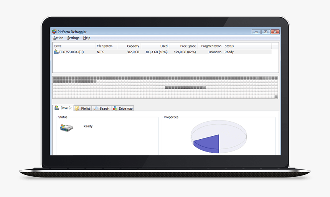Switch to the Drive C: tab
The height and width of the screenshot is (197, 330).
click(x=63, y=108)
